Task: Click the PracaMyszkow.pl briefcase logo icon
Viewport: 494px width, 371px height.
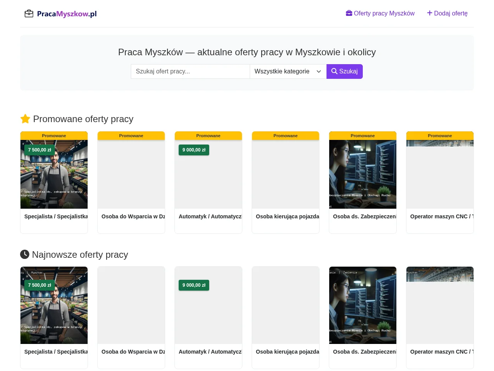Action: tap(29, 14)
